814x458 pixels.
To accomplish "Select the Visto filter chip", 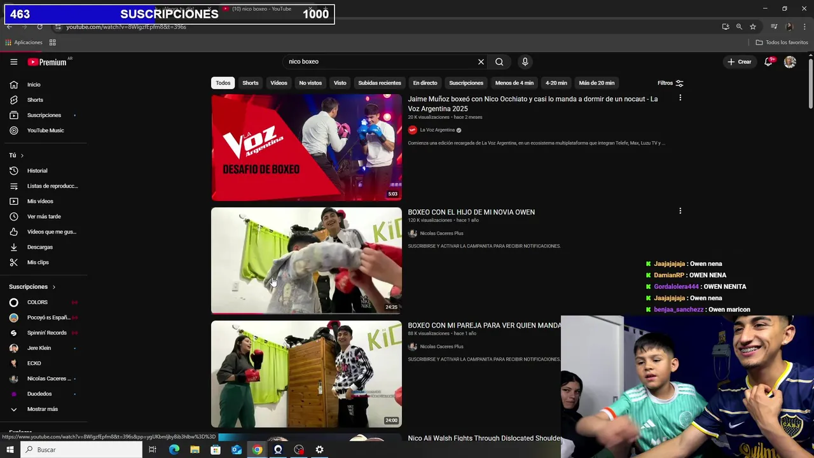I will [x=340, y=83].
